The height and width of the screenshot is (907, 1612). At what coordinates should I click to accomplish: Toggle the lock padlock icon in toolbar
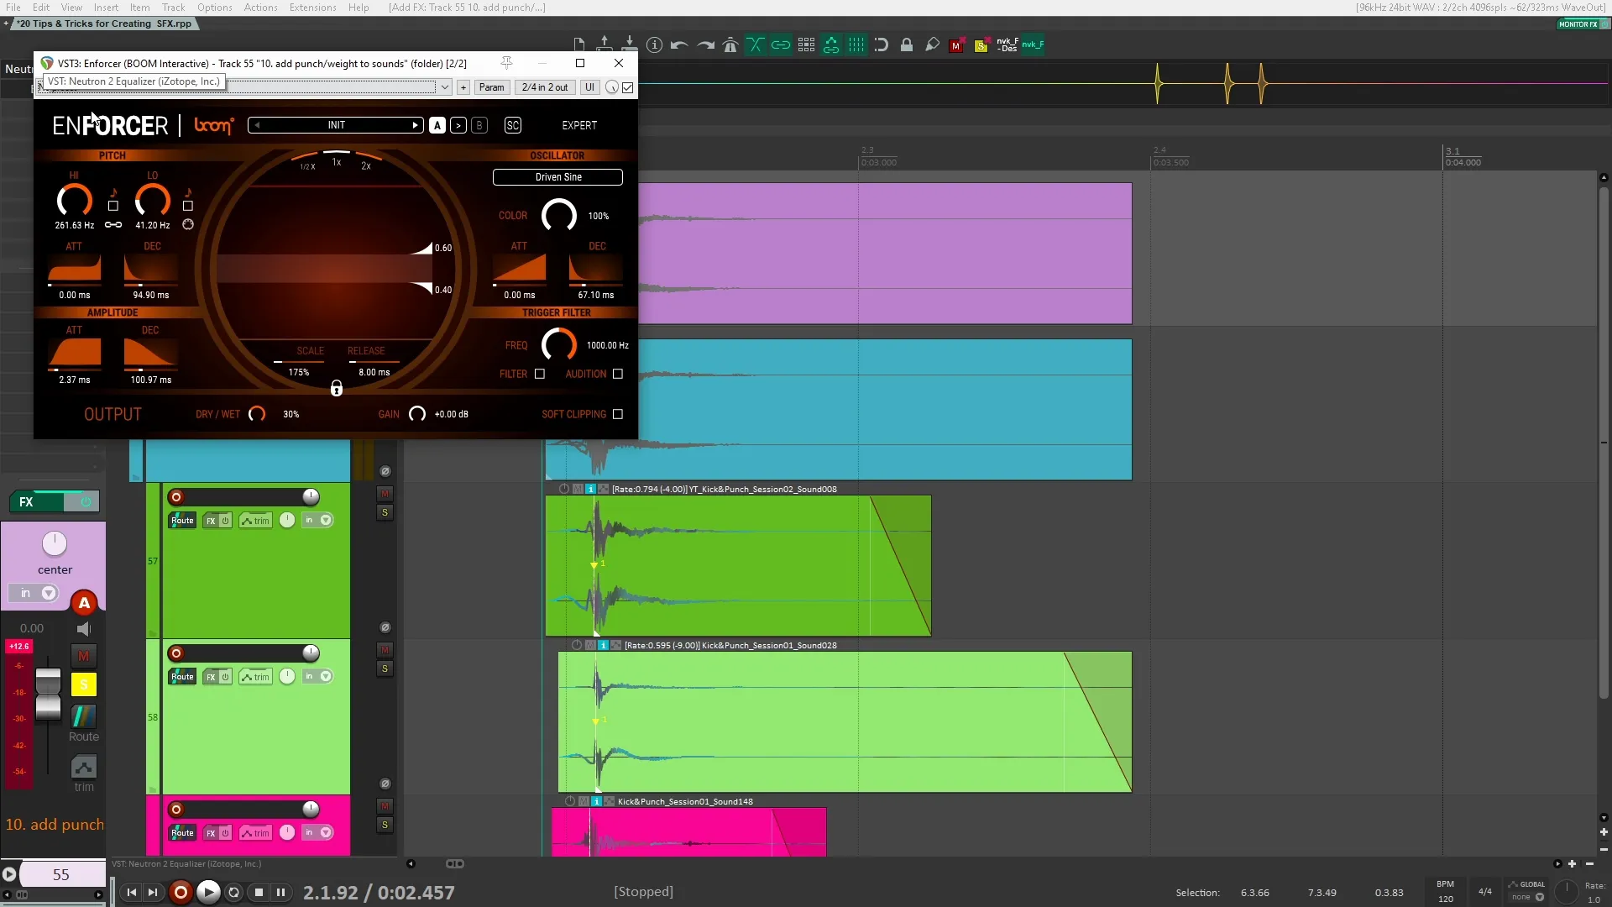pos(907,45)
